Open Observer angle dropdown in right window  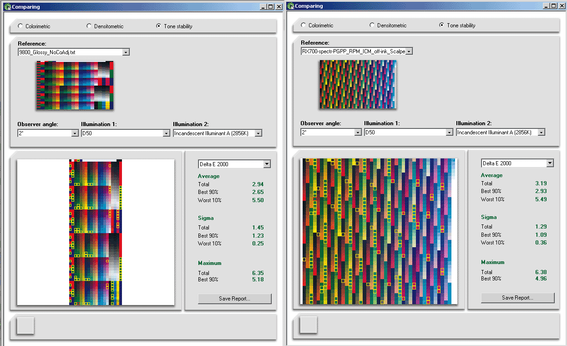pos(331,132)
